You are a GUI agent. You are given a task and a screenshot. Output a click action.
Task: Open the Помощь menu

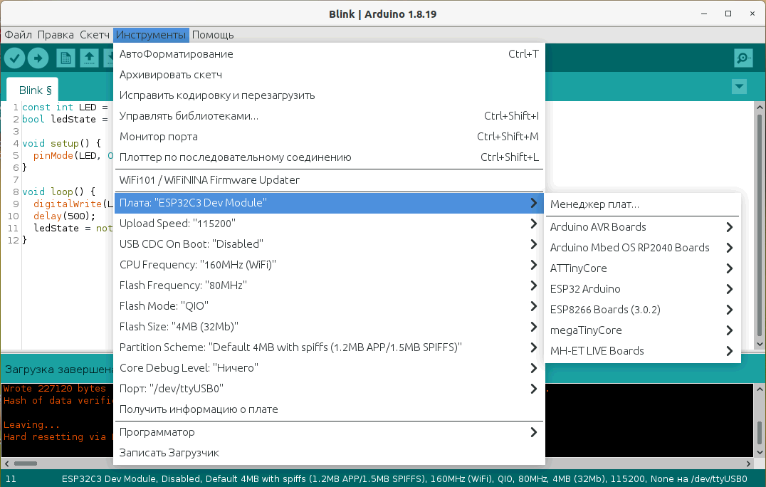(213, 35)
